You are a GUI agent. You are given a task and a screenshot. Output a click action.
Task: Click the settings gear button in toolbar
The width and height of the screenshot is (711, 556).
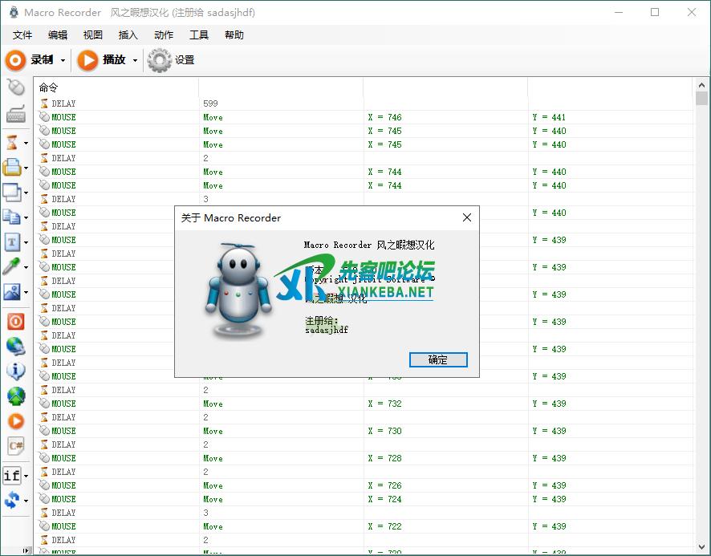coord(171,60)
